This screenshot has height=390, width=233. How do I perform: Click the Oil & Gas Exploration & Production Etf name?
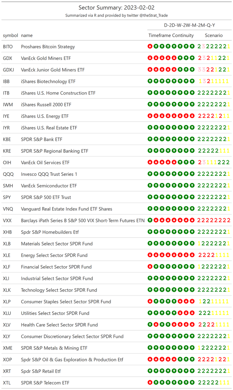point(72,359)
